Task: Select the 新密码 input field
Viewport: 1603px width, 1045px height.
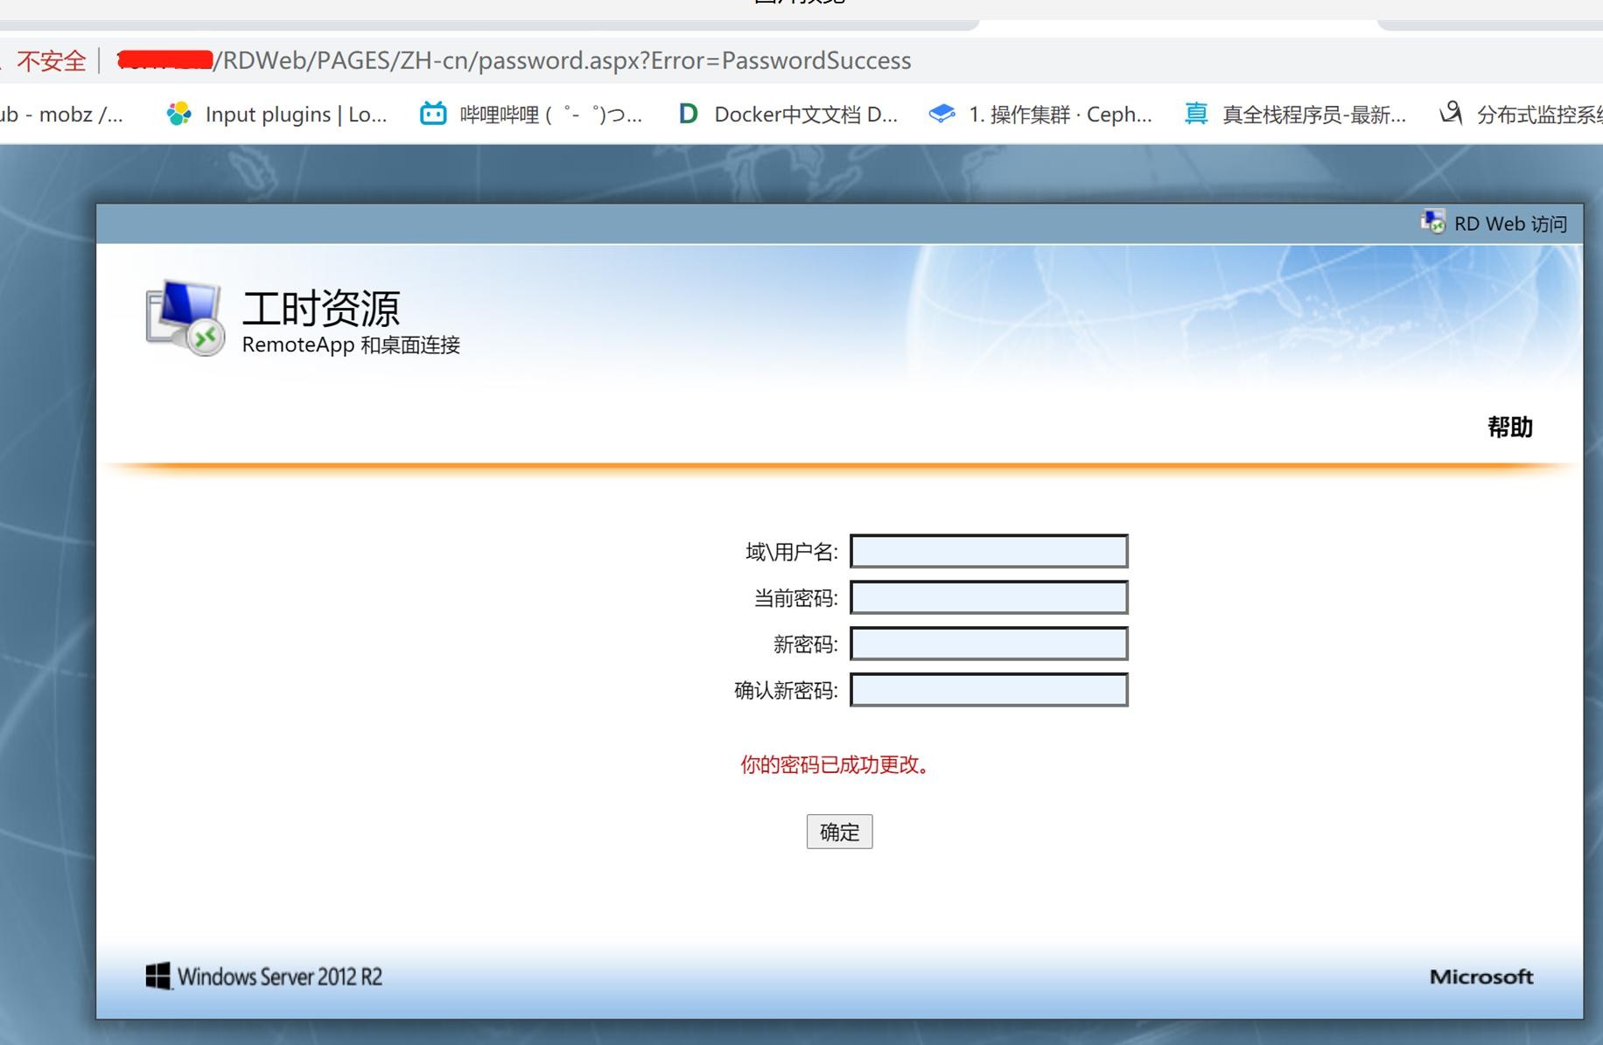Action: click(989, 644)
